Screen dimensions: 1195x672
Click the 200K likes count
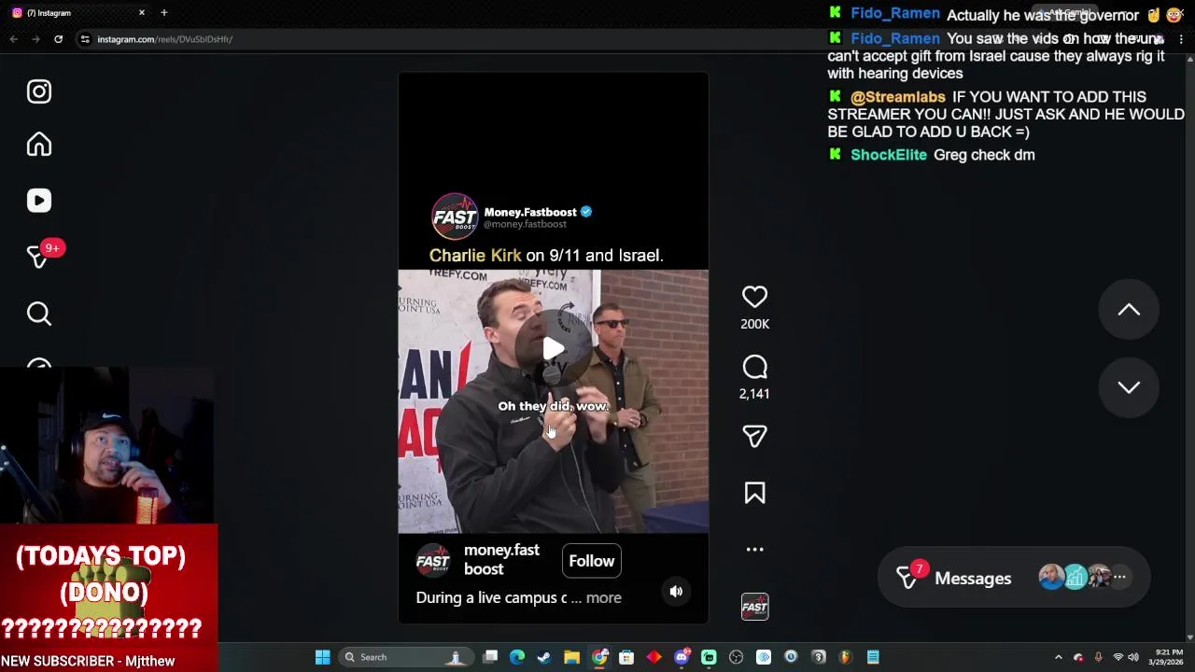coord(754,324)
